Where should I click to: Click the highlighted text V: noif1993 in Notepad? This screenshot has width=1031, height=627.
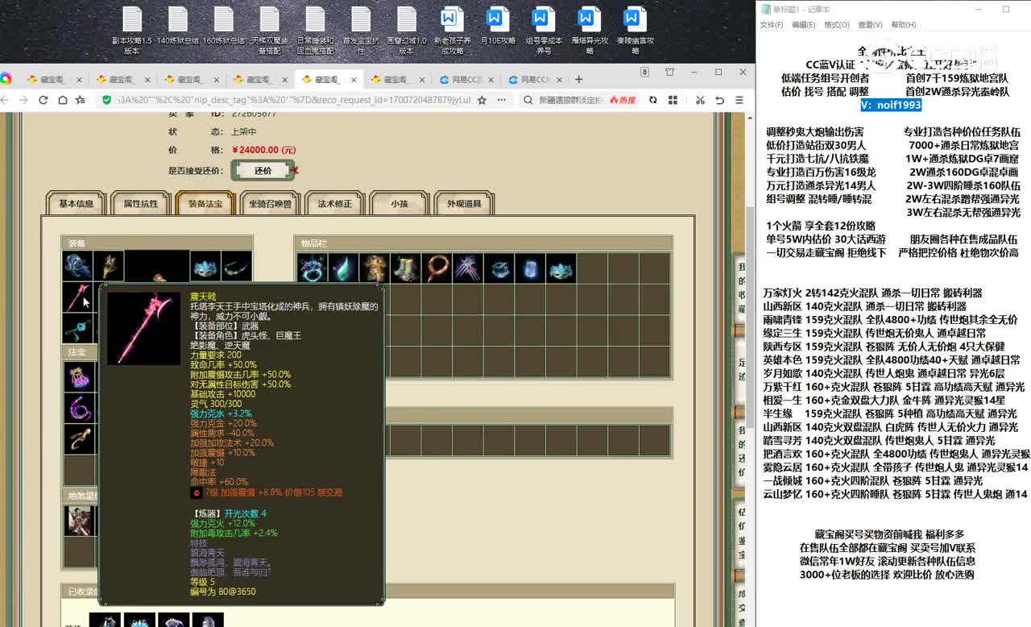point(891,105)
